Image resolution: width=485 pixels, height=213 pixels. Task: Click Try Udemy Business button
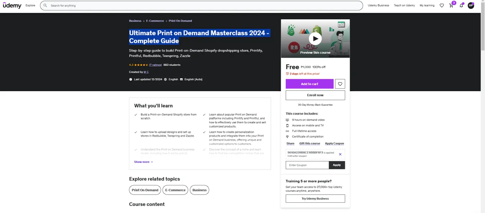pyautogui.click(x=315, y=199)
